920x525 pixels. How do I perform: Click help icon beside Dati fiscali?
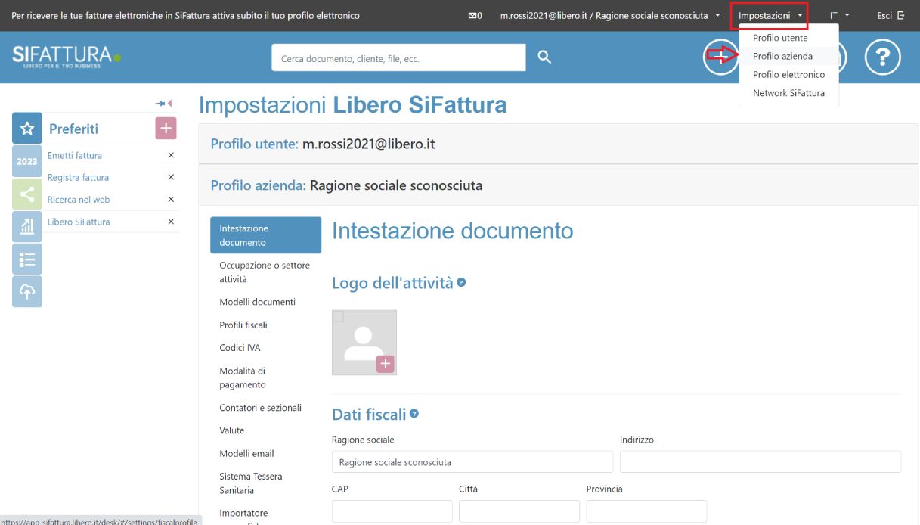(x=414, y=414)
